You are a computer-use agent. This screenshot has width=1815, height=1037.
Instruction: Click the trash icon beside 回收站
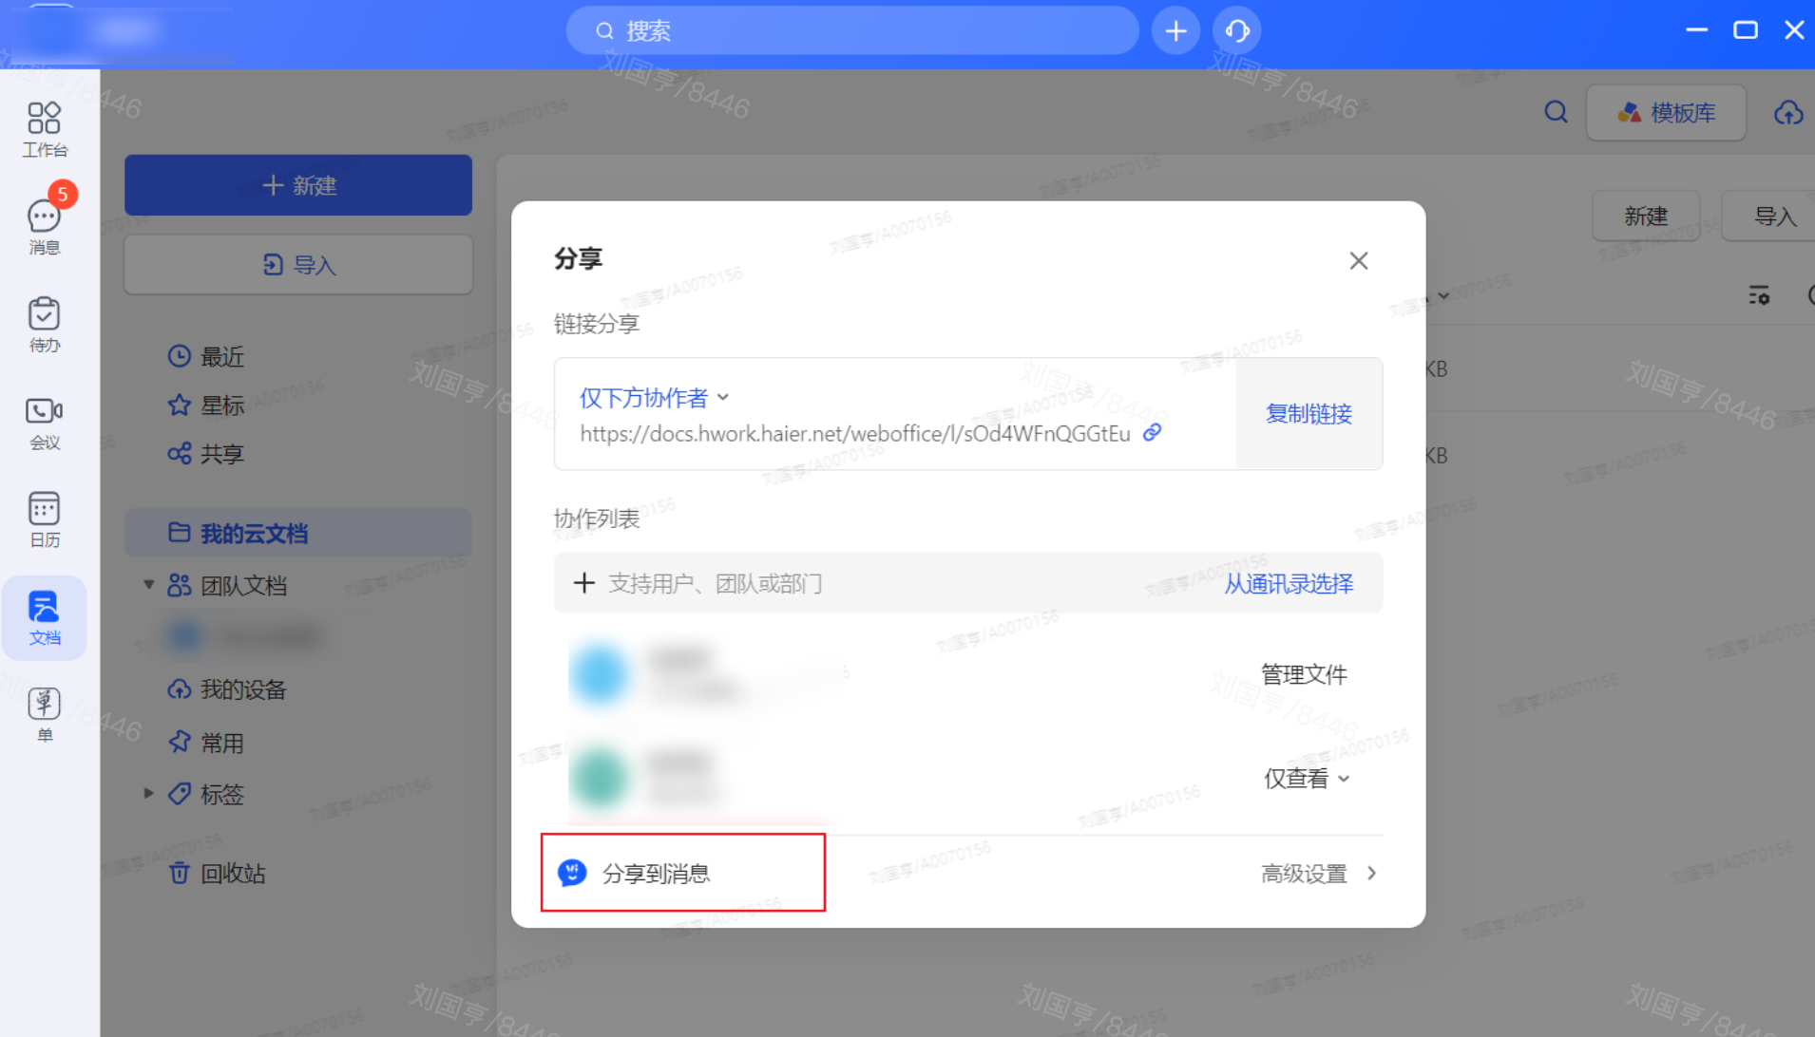179,873
